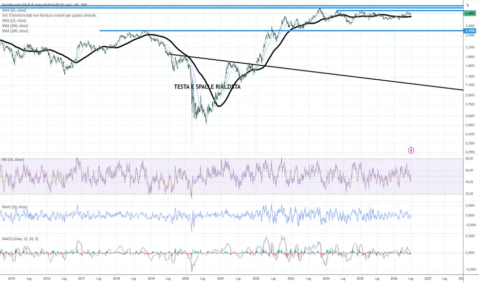The width and height of the screenshot is (479, 283).
Task: Click the blue 3,195% horizontal line label
Action: click(x=470, y=31)
